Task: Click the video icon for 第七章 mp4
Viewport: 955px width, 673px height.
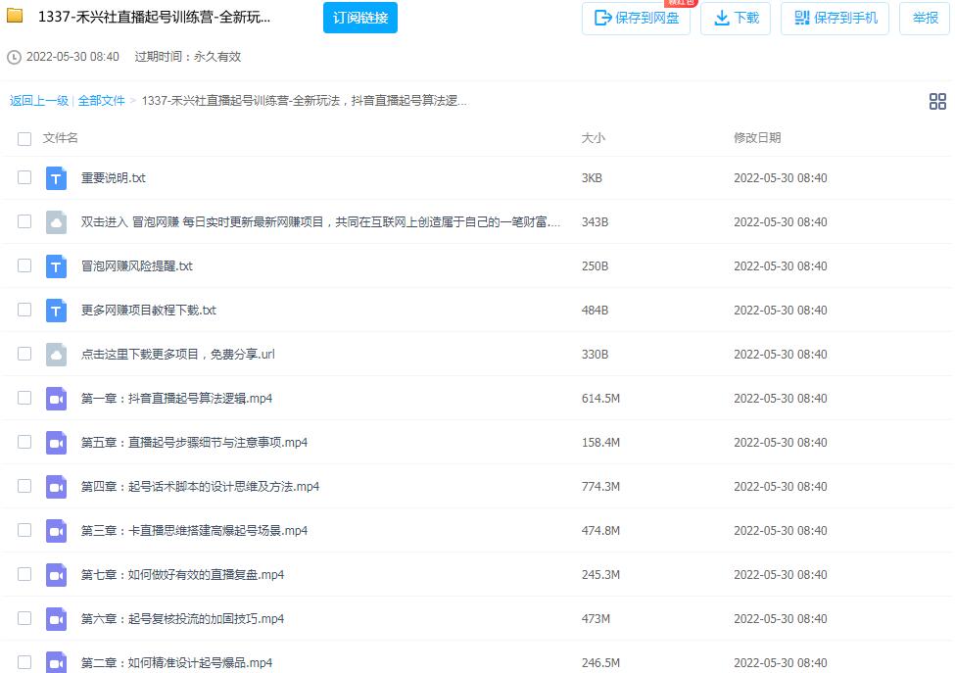Action: (56, 575)
